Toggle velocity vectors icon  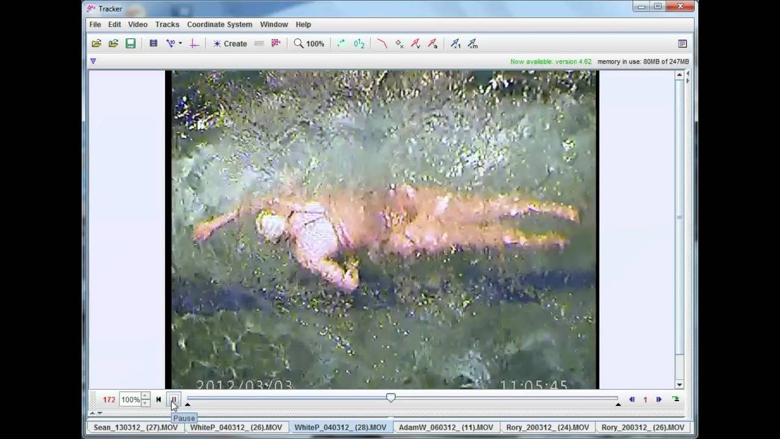coord(416,43)
